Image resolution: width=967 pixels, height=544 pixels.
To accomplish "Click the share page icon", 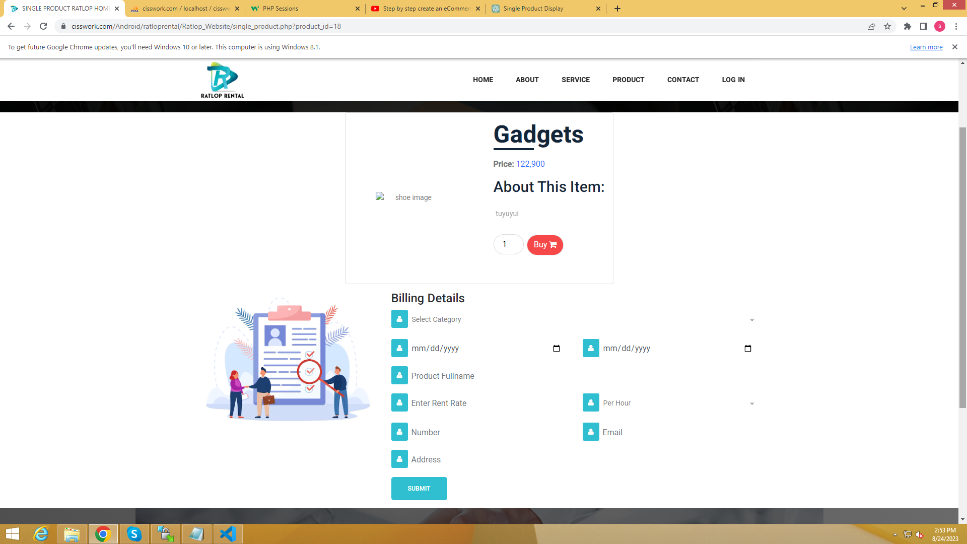I will (x=871, y=26).
